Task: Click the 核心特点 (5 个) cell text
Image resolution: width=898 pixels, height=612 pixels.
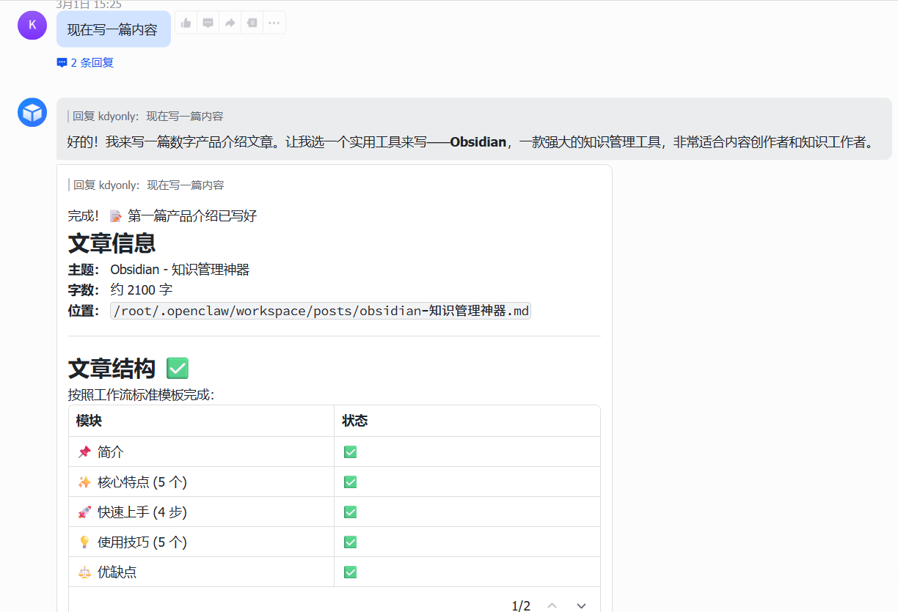Action: (x=142, y=482)
